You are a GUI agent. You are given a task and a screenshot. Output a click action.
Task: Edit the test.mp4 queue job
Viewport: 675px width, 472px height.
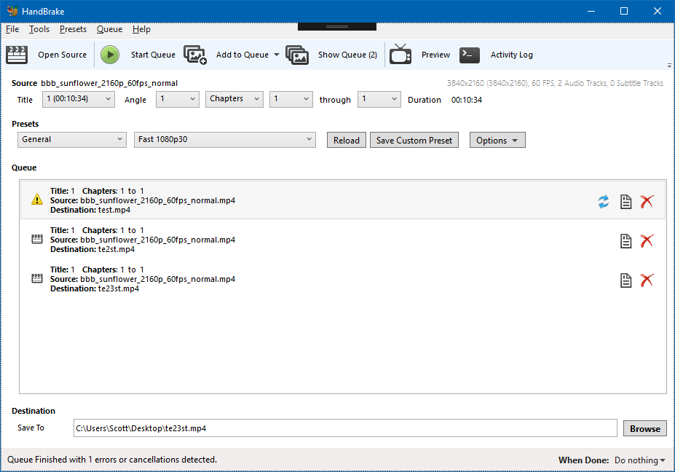pyautogui.click(x=626, y=201)
